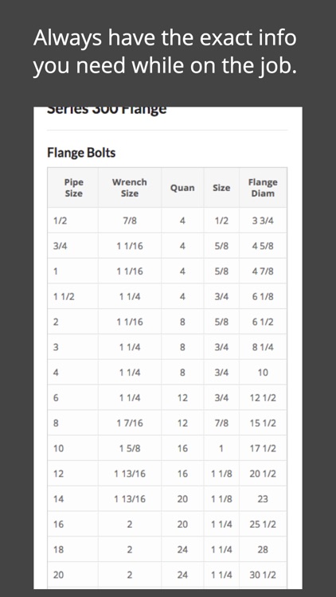Select the 1/2 pipe size row
The image size is (336, 597).
pyautogui.click(x=167, y=220)
